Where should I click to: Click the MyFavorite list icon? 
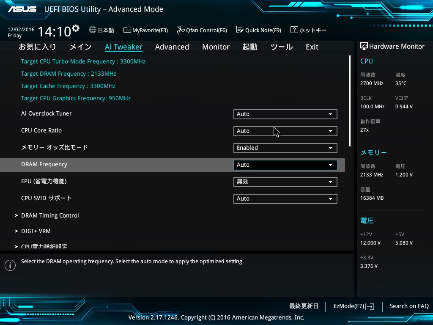[x=127, y=30]
